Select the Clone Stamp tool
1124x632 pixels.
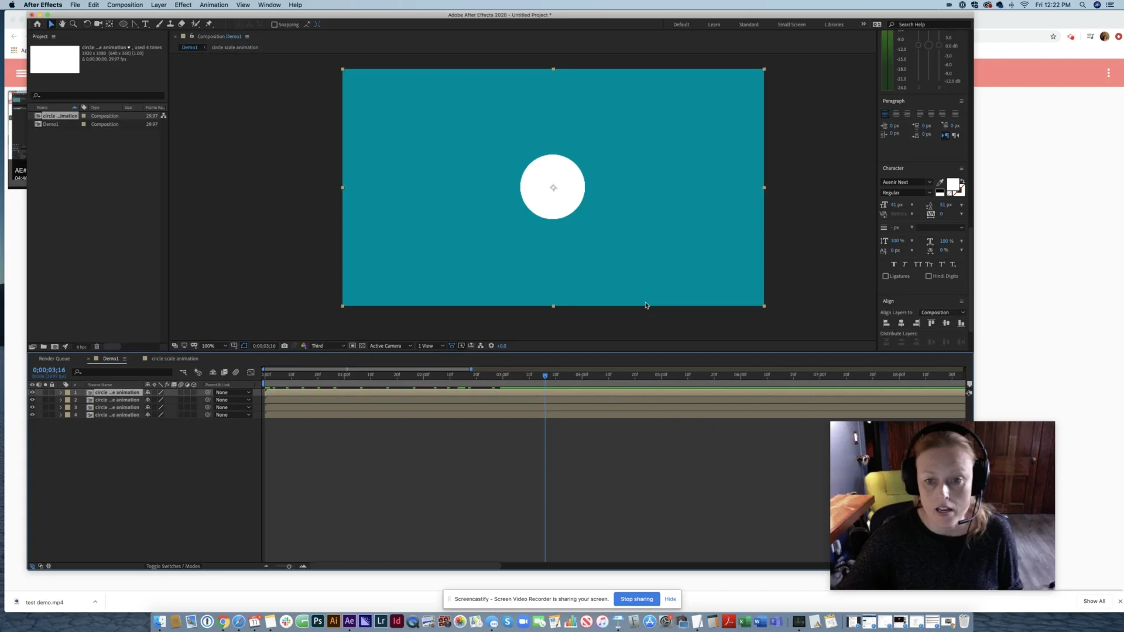tap(170, 24)
